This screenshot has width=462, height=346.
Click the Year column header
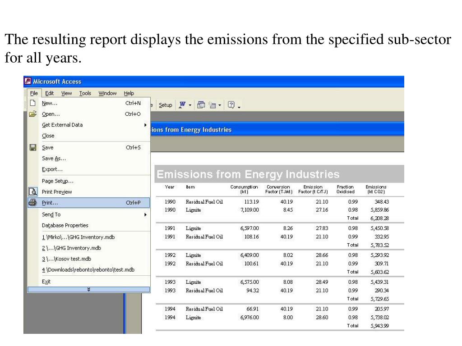click(x=170, y=187)
